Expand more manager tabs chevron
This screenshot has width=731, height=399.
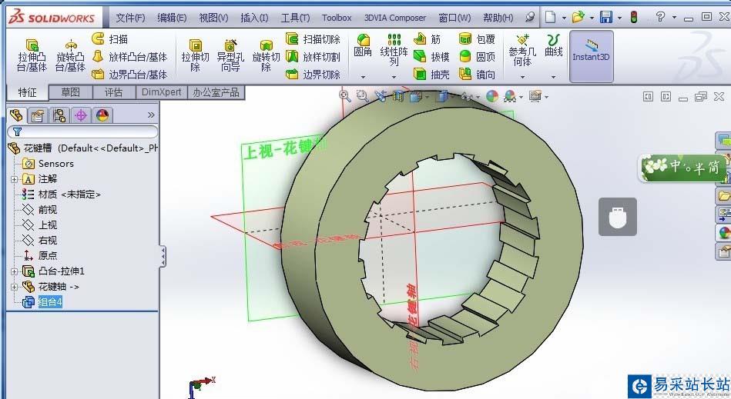pos(151,115)
